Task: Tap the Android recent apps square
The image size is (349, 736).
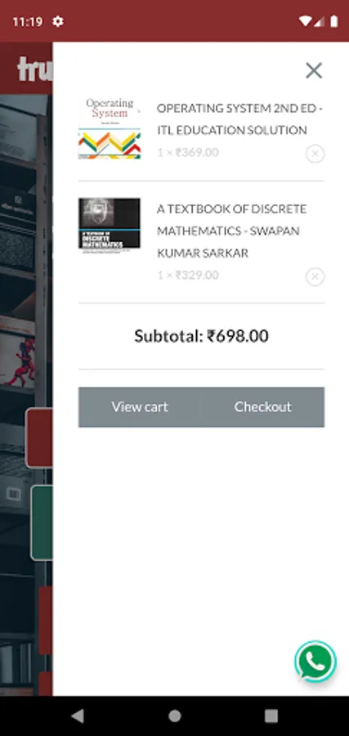Action: [271, 716]
